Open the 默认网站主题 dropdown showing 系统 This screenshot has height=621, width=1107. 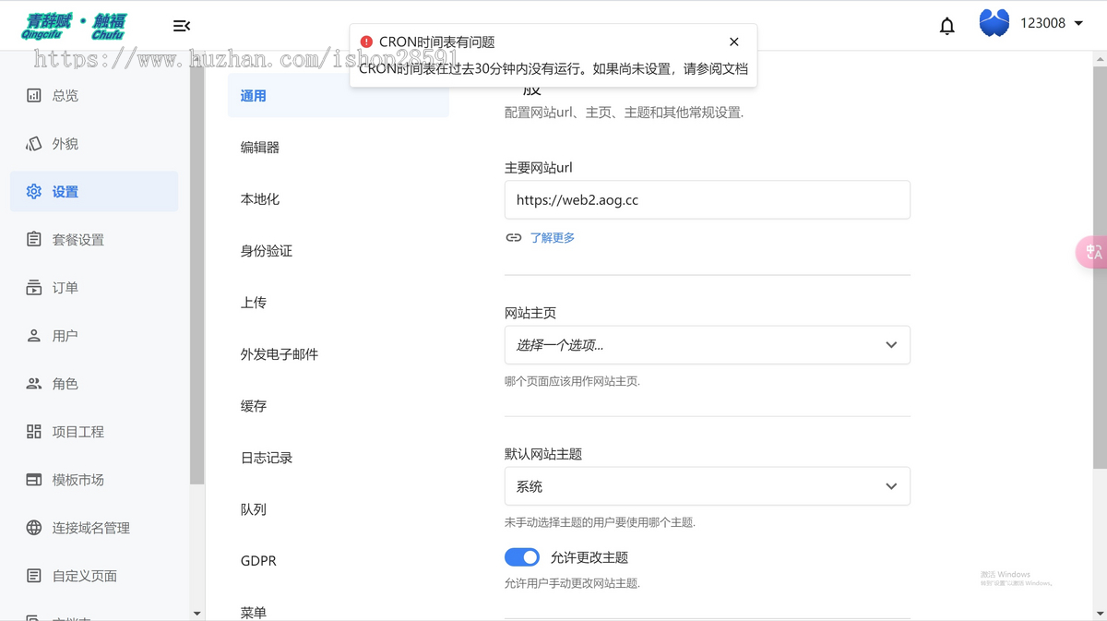point(708,486)
